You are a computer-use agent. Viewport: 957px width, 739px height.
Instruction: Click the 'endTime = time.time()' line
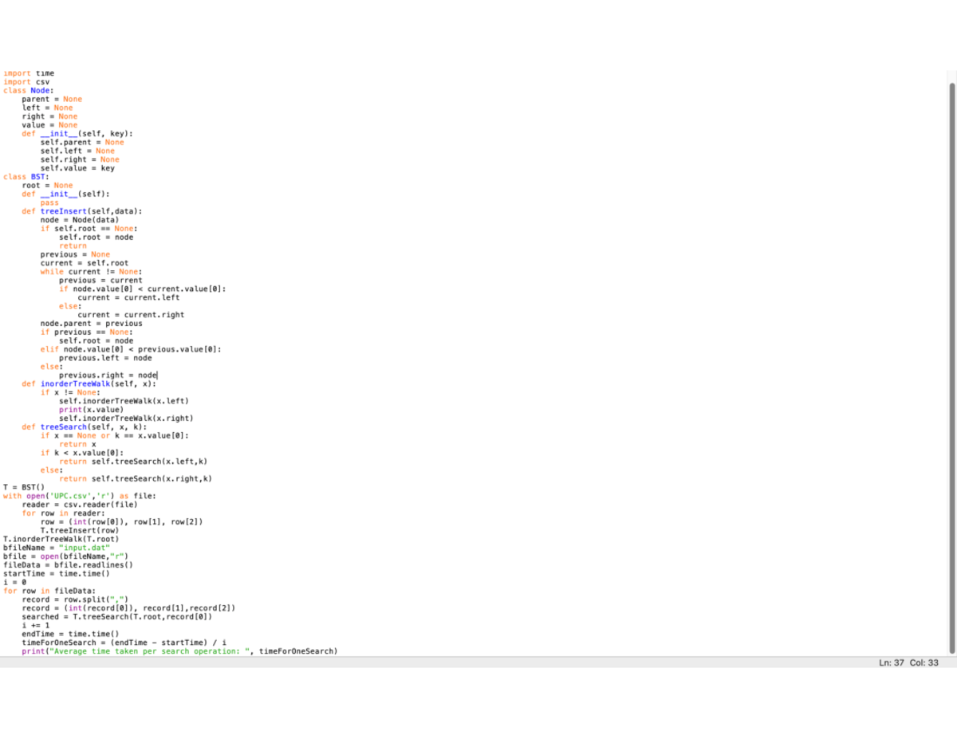pos(70,634)
